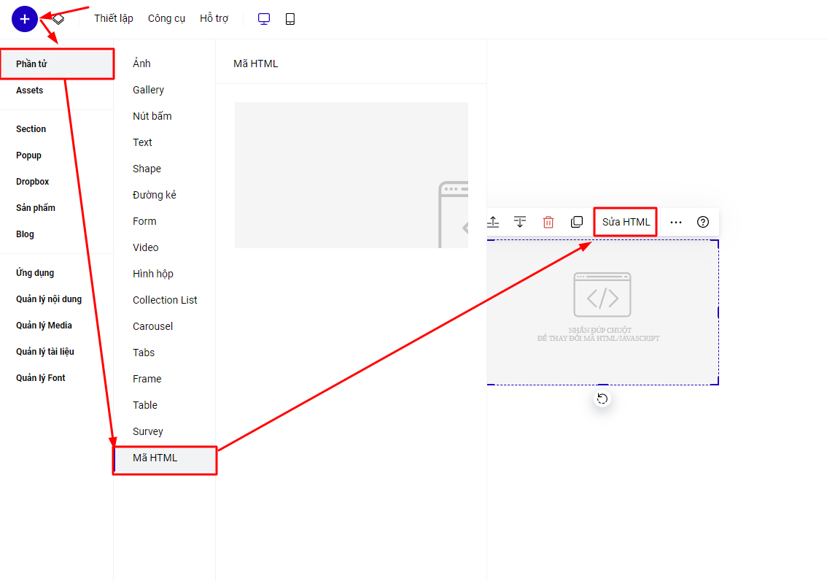This screenshot has height=581, width=827.
Task: Click the Sửa HTML button
Action: (626, 222)
